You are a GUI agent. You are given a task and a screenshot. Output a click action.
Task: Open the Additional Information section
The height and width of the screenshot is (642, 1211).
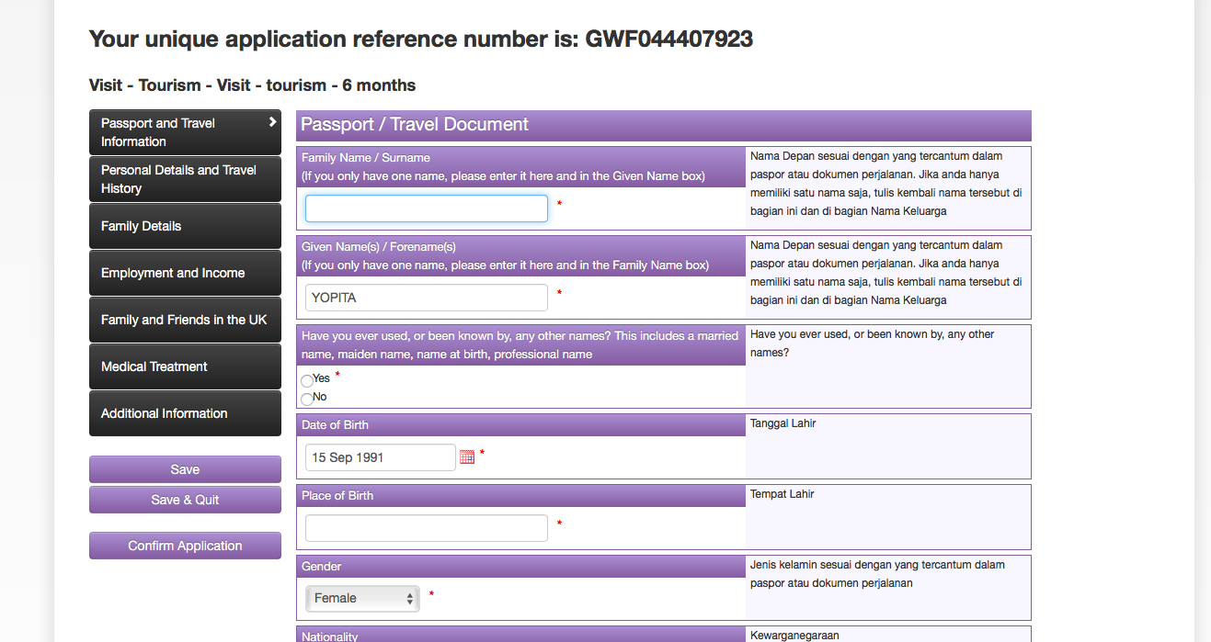(184, 413)
